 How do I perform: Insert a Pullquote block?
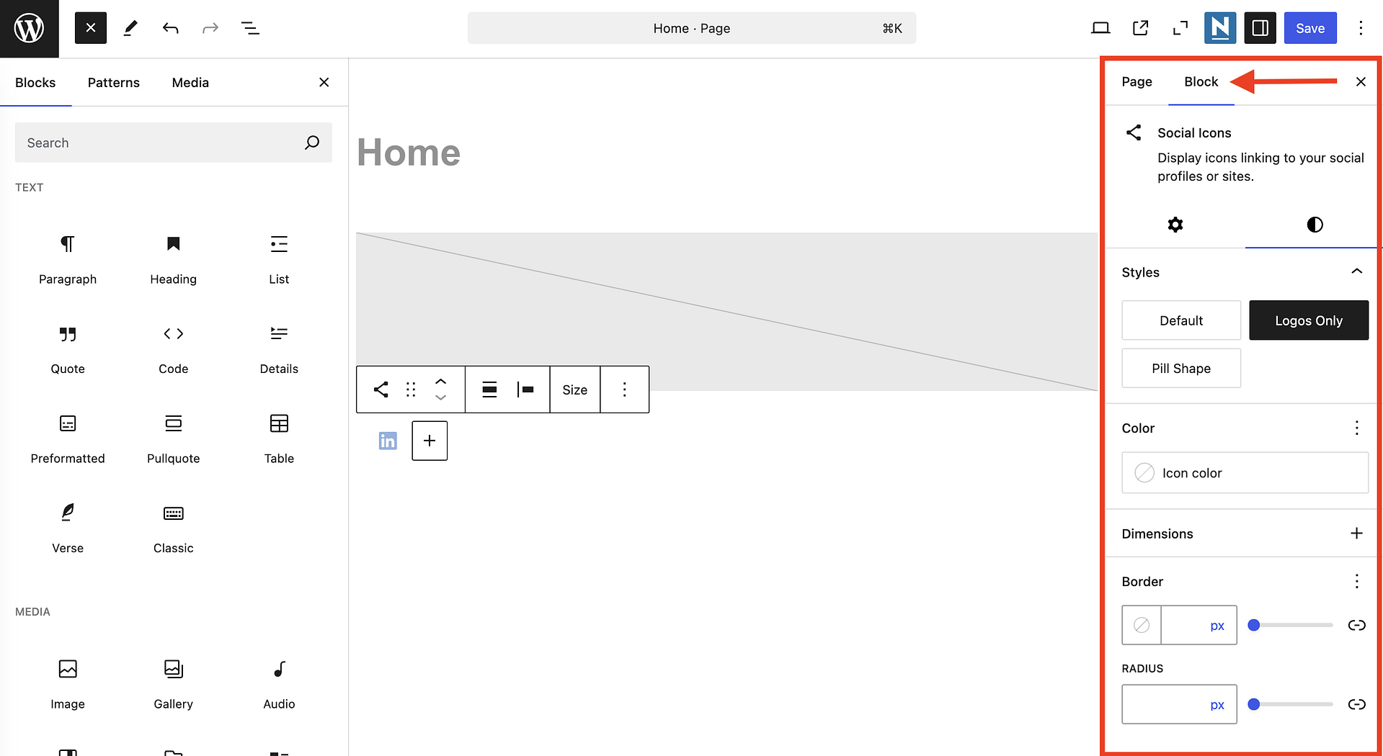pos(173,439)
